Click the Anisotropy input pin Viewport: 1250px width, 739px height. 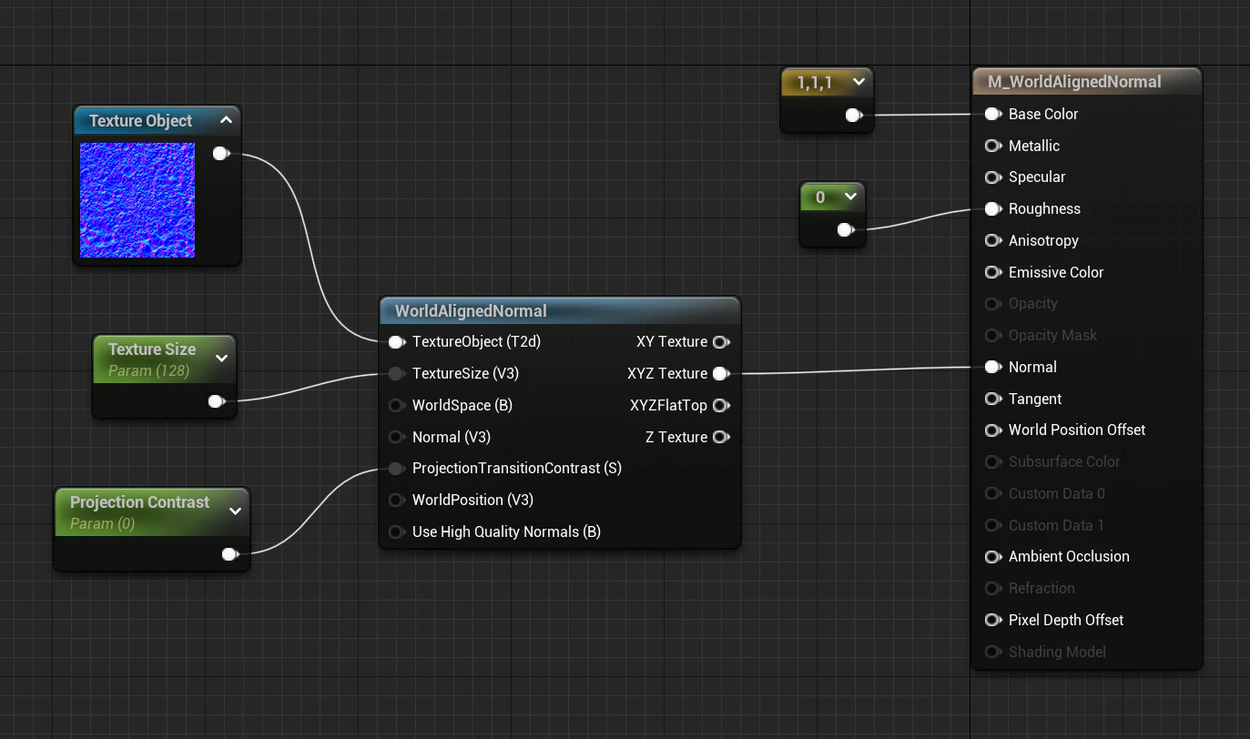coord(993,240)
